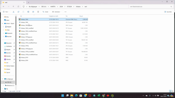Sort by the Ad column header
The image size is (175, 98).
(33, 16)
